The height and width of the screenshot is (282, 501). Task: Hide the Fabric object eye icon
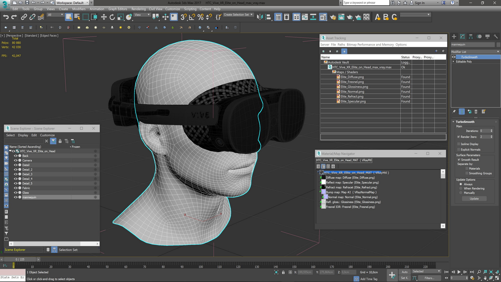(x=15, y=188)
